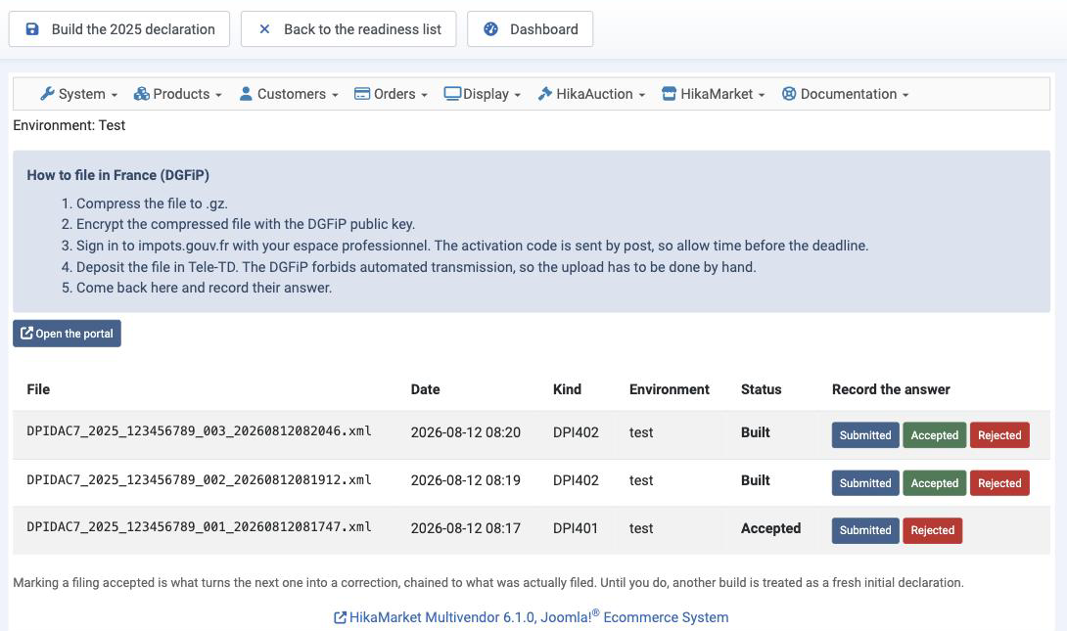Select file name DPIDAC7_2025_123456789_002_20260812081912.xml
Image resolution: width=1067 pixels, height=631 pixels.
200,479
